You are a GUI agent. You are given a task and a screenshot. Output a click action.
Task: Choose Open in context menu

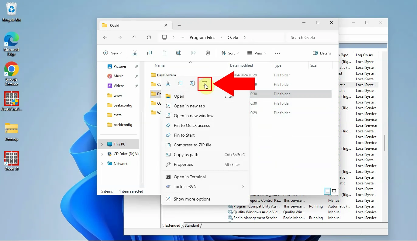coord(205,96)
